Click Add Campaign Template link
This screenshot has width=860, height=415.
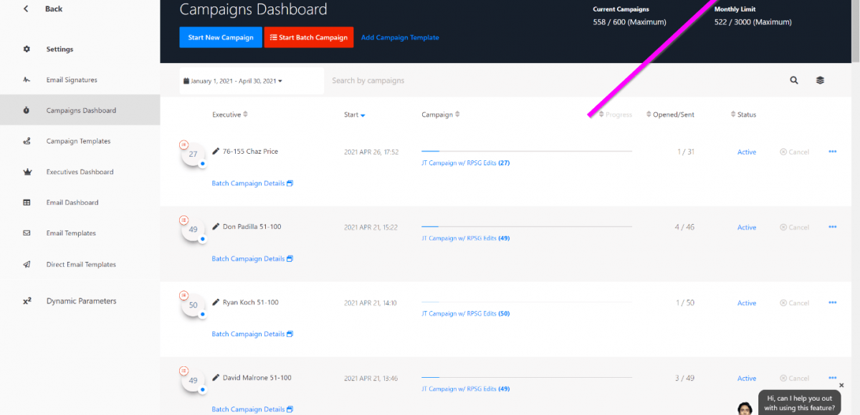(x=400, y=37)
